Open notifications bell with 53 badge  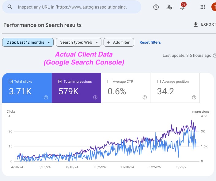183,7
